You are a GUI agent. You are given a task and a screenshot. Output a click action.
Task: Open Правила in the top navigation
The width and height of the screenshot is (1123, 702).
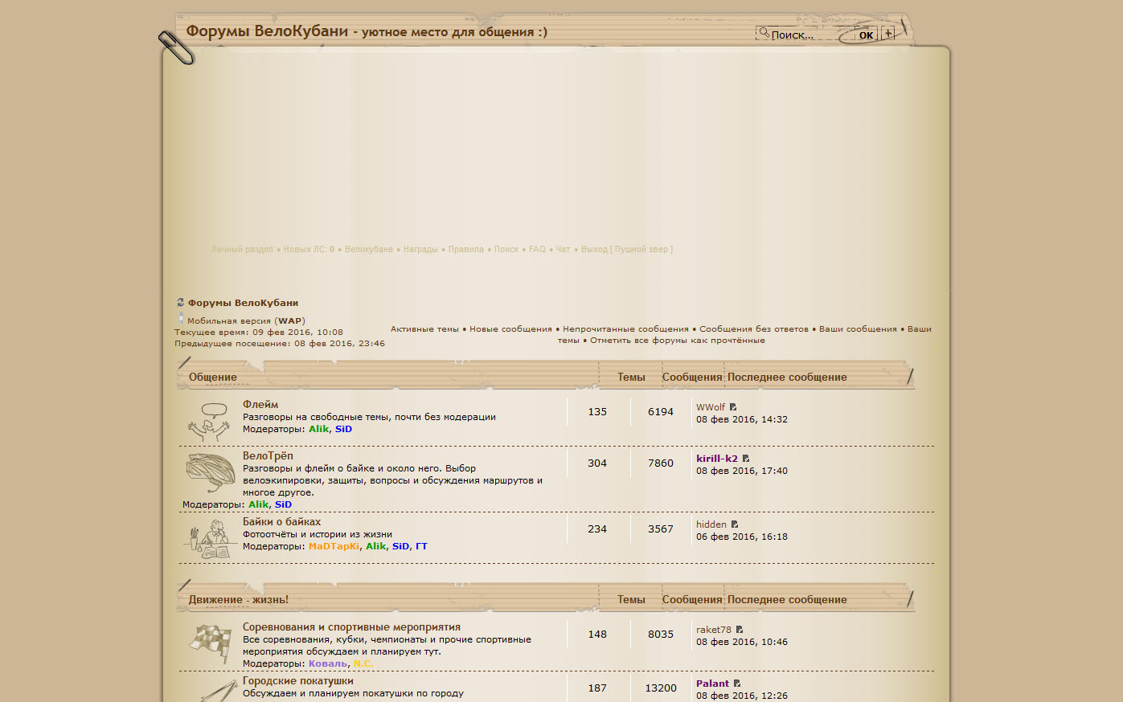click(466, 250)
